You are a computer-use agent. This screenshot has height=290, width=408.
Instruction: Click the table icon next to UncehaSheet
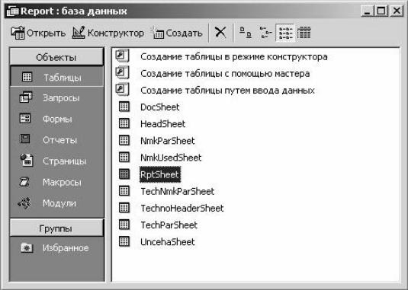pos(124,241)
